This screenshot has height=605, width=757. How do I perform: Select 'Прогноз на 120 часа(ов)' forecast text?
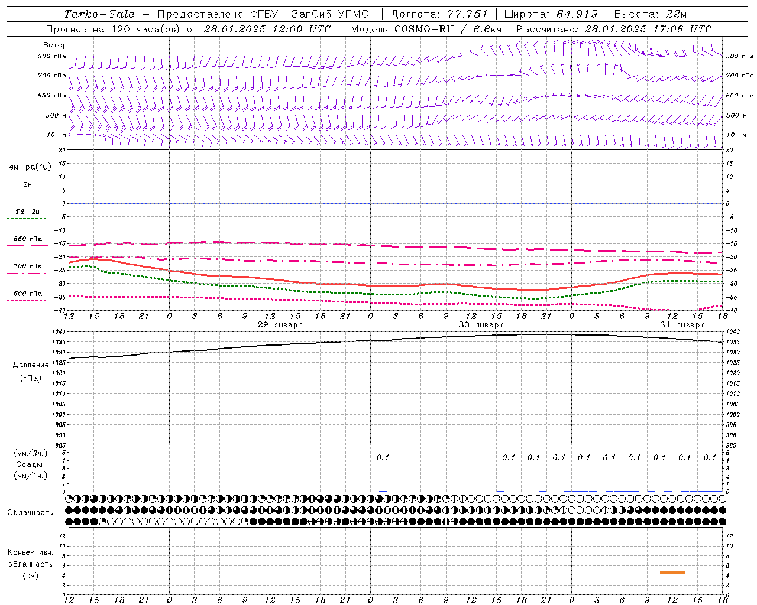point(112,29)
